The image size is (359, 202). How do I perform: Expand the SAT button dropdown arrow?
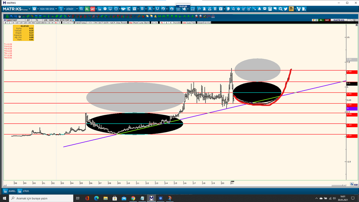tap(96, 9)
